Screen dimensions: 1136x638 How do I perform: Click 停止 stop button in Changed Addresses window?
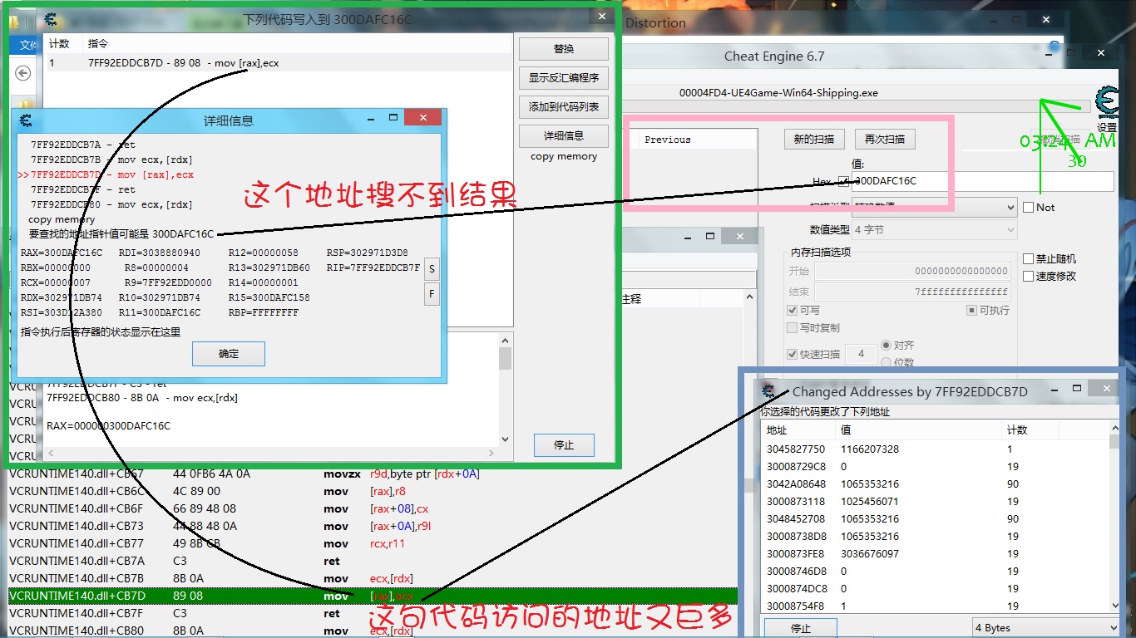click(801, 628)
